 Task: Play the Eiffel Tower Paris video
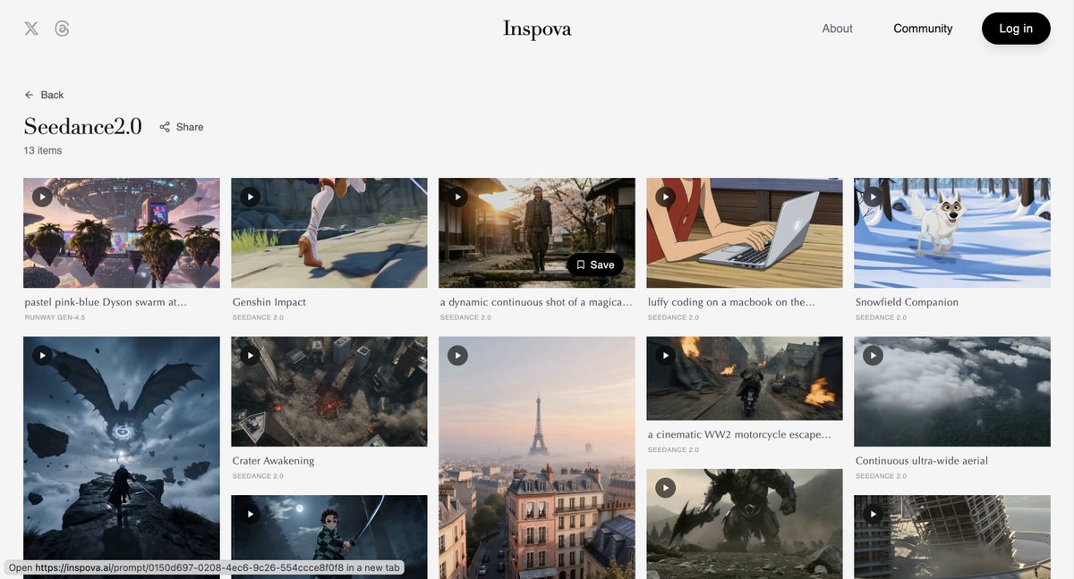click(457, 356)
